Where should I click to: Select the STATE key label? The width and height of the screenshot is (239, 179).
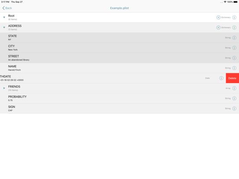(x=13, y=36)
